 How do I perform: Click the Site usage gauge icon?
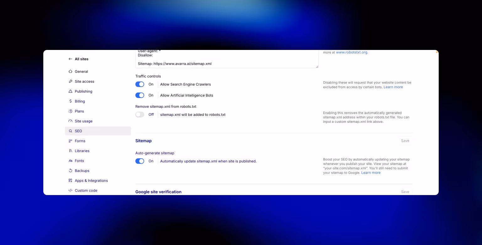click(x=70, y=121)
